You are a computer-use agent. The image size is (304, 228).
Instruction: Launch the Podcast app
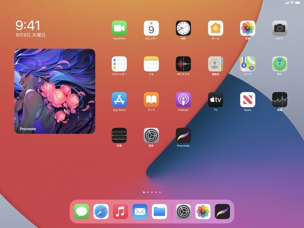click(183, 100)
